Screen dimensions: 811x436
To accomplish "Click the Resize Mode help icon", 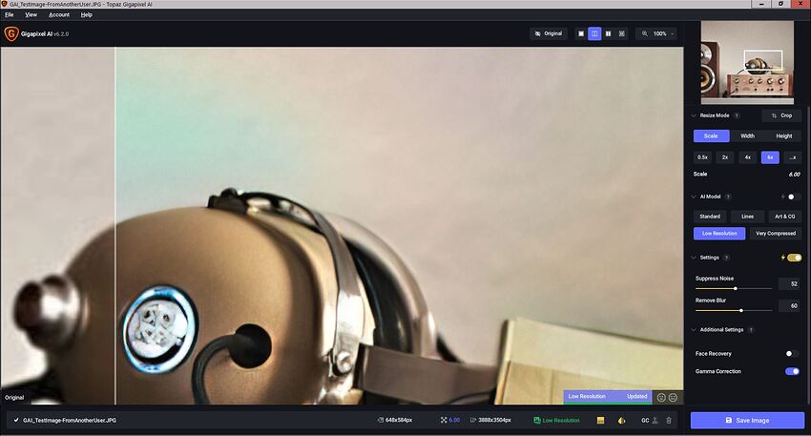I will (x=737, y=115).
